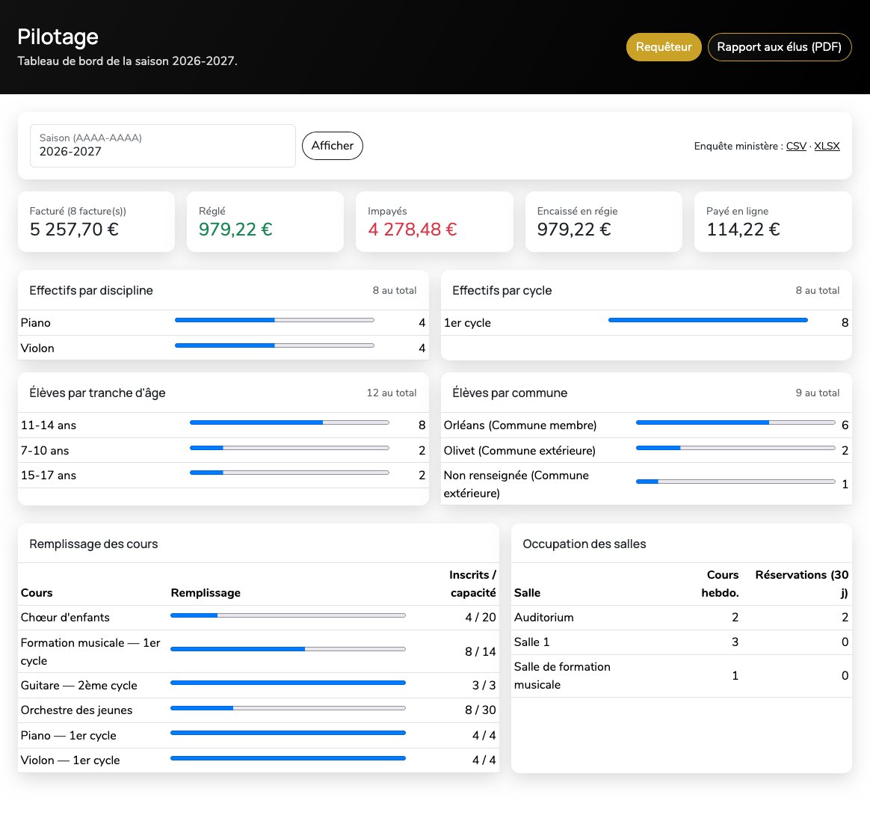Viewport: 870px width, 827px height.
Task: Select the Encaissé en régie amount
Action: point(574,230)
